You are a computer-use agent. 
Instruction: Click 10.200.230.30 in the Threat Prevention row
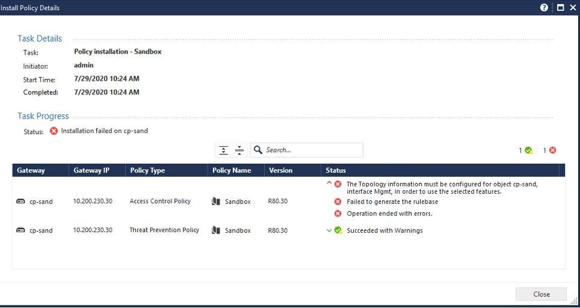[x=93, y=230]
